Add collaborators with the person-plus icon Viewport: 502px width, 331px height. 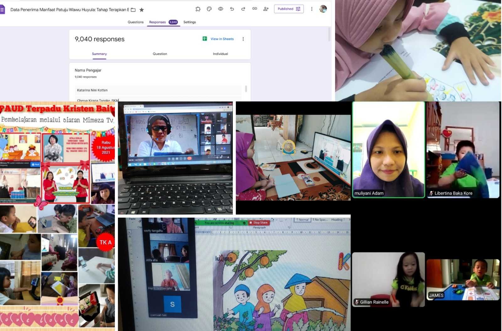pos(266,9)
